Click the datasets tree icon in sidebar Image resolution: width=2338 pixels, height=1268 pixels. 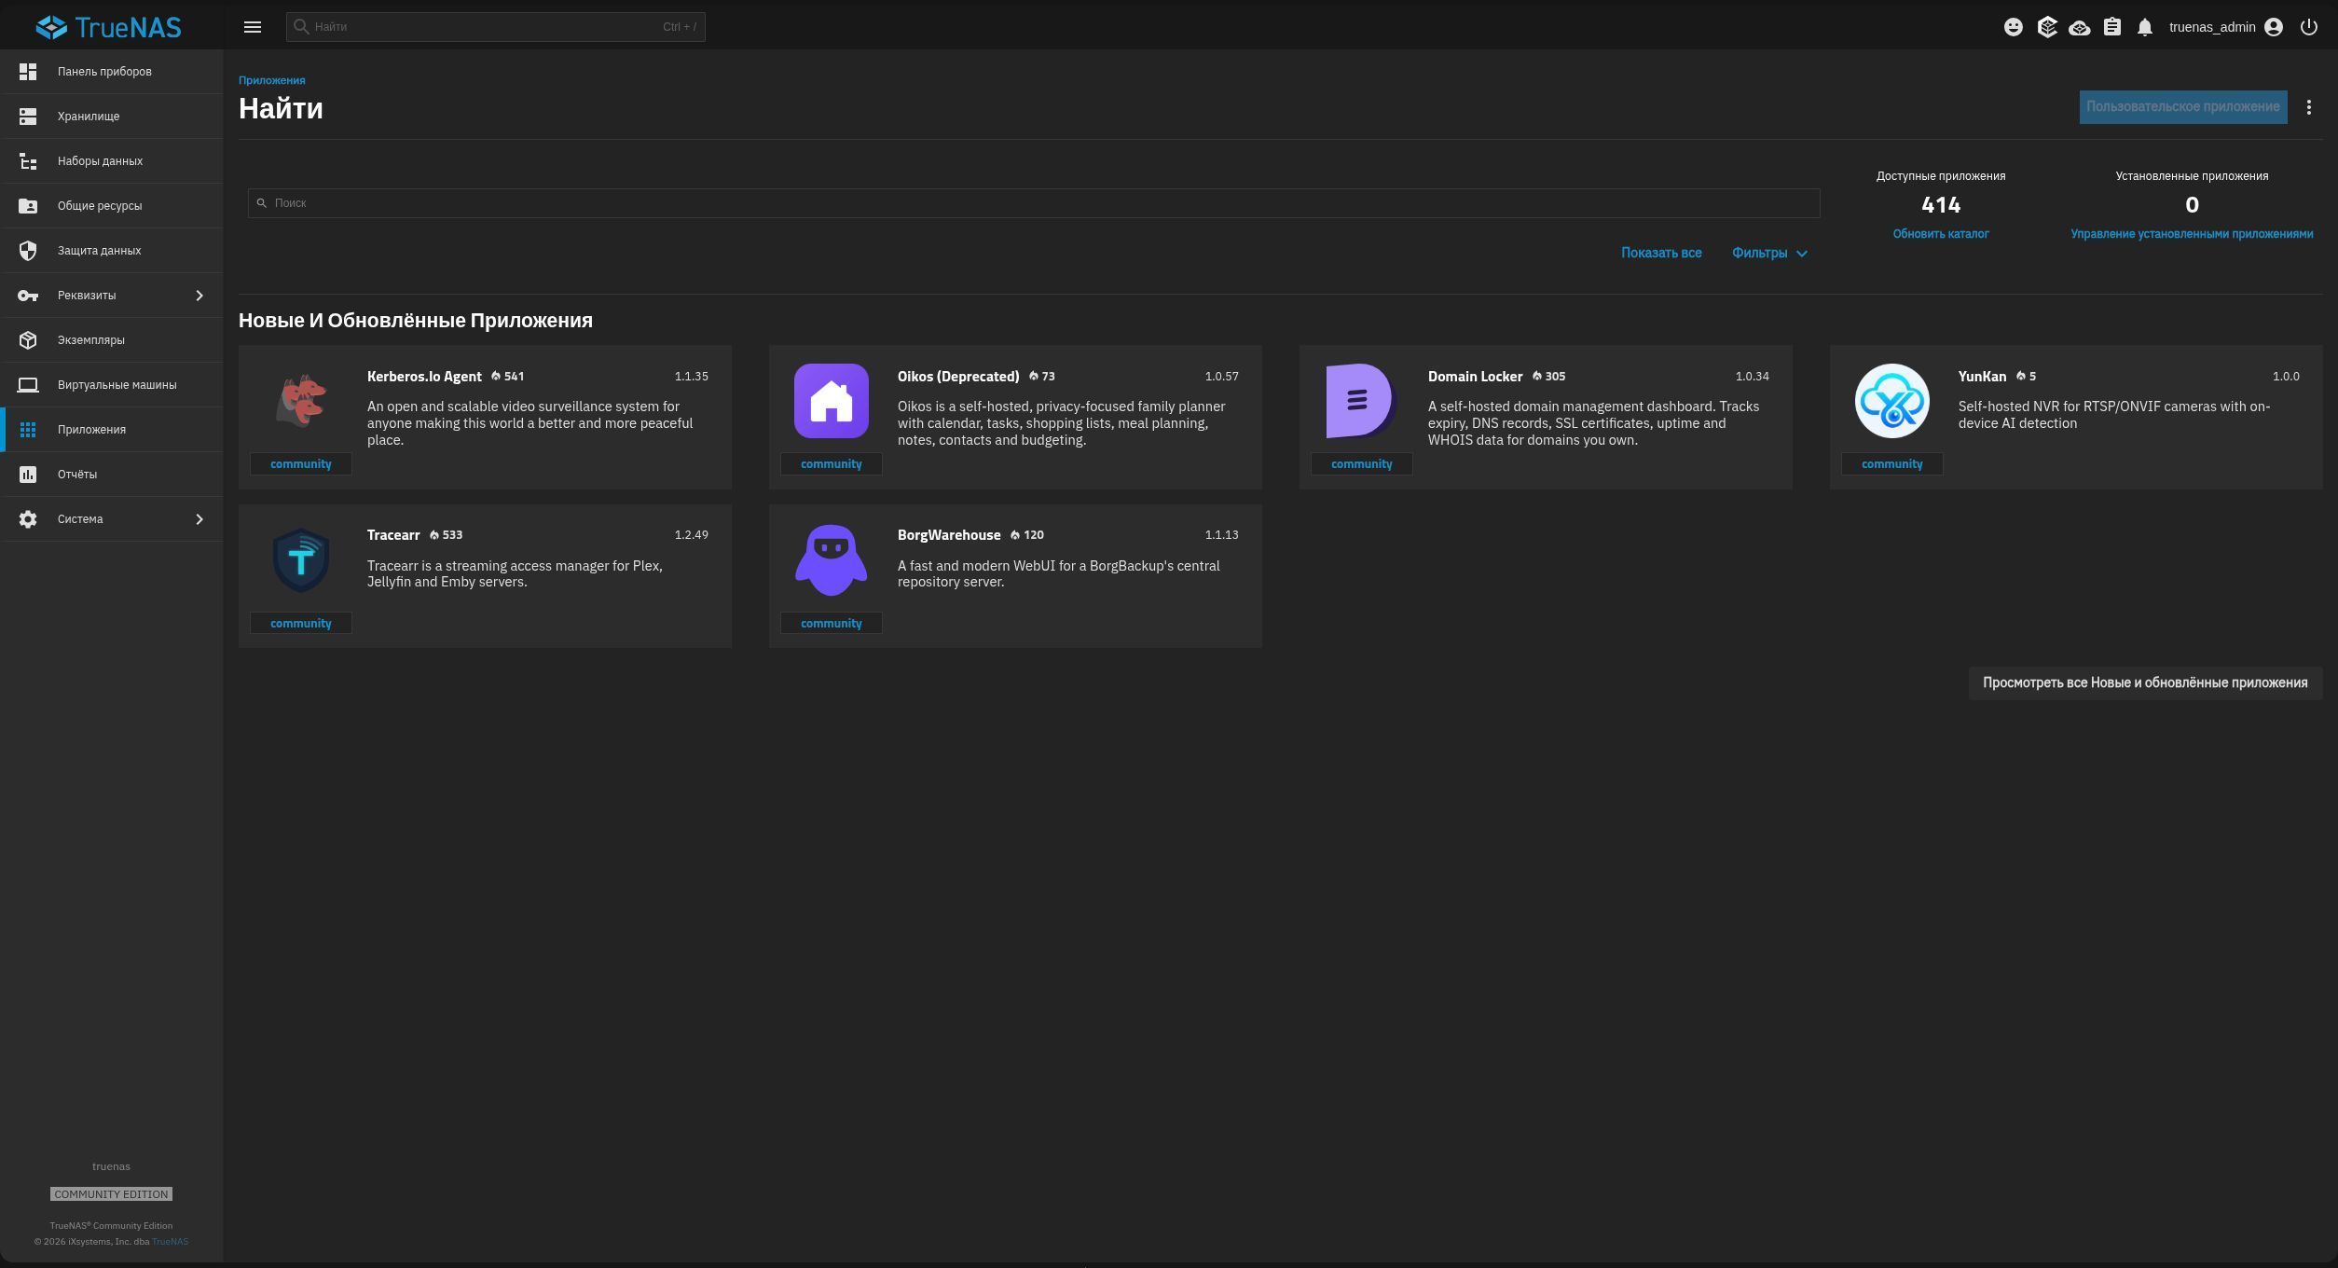(x=28, y=161)
